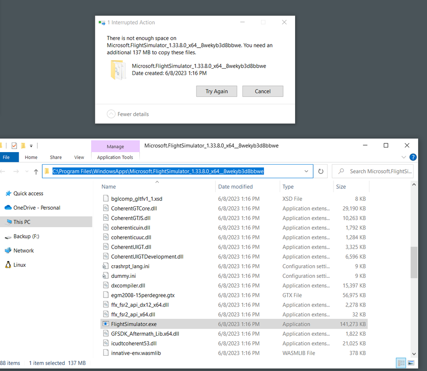
Task: Click the egm2008-15perdegree.gtx file icon
Action: click(x=105, y=295)
